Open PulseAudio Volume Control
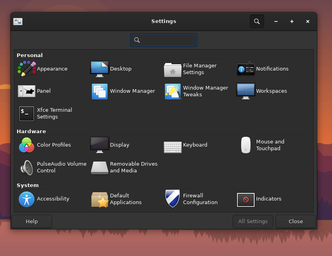The image size is (332, 256). click(x=27, y=167)
